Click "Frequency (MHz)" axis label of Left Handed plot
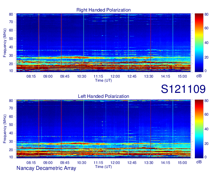Image resolution: width=212 pixels, height=172 pixels. [x=5, y=129]
